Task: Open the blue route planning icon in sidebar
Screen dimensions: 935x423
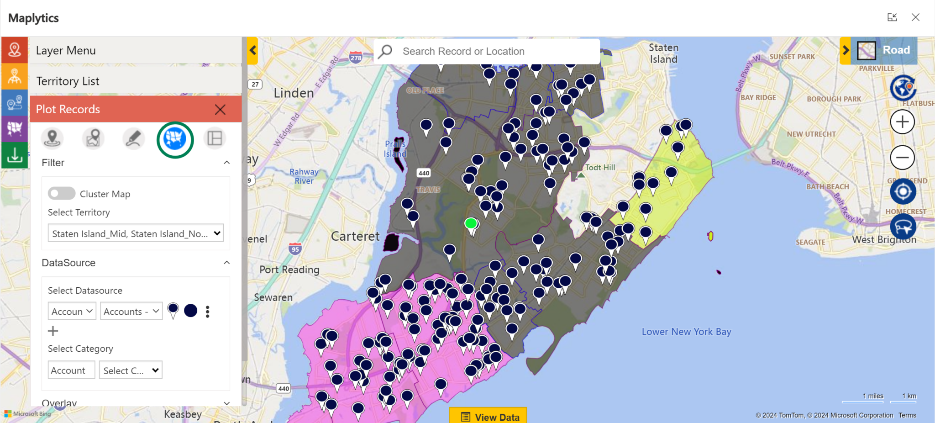Action: click(14, 103)
